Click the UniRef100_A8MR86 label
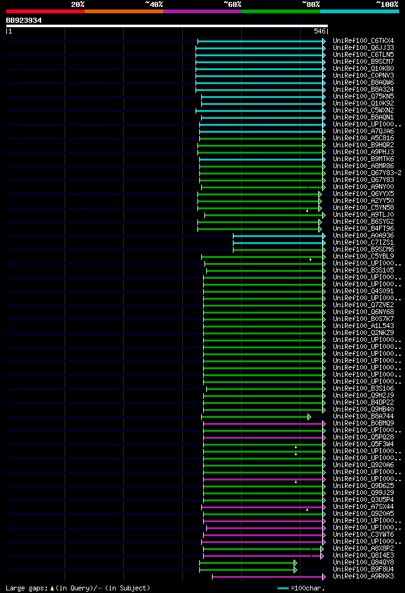 click(x=363, y=166)
